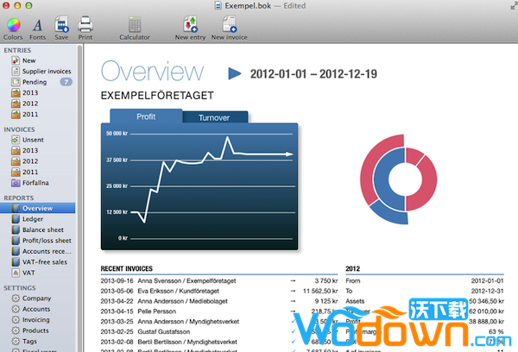This screenshot has width=518, height=352.
Task: Click the 11 562,50 kr invoice amount
Action: pos(320,292)
